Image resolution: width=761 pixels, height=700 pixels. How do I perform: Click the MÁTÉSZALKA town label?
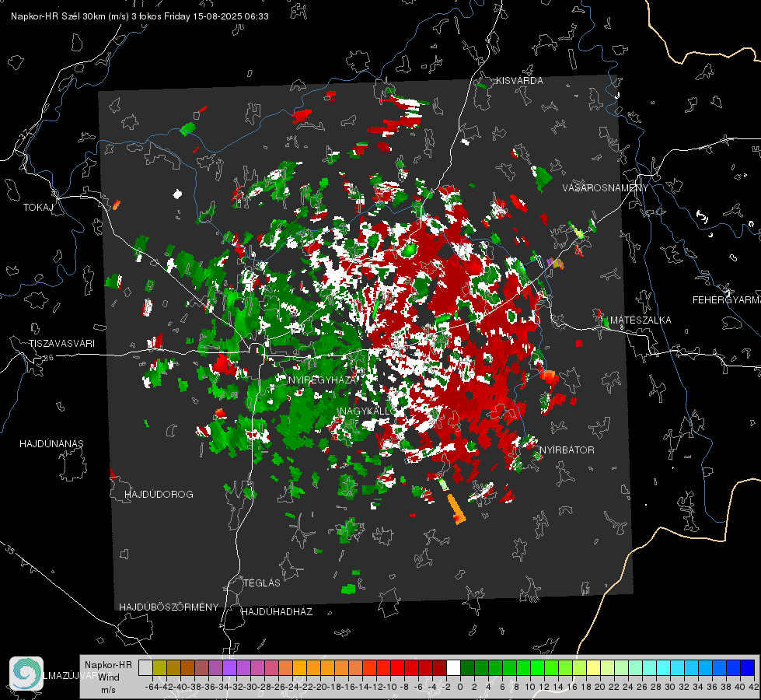tap(641, 320)
